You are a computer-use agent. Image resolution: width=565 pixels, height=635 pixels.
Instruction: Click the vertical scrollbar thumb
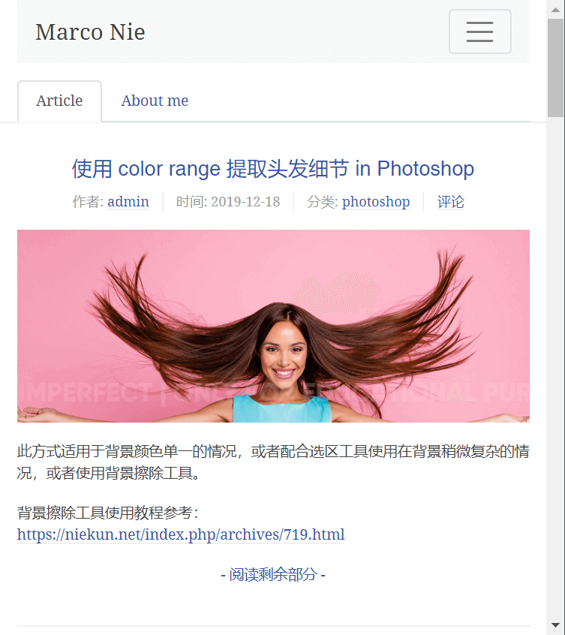coord(556,68)
